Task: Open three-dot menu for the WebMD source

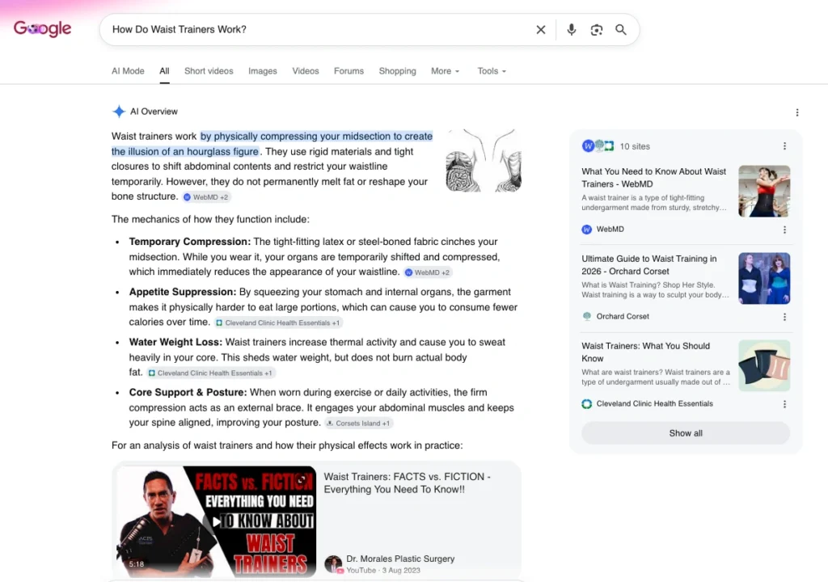Action: click(784, 230)
